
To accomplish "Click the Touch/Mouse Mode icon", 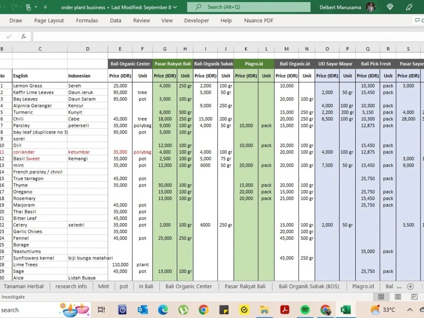I will (x=28, y=7).
